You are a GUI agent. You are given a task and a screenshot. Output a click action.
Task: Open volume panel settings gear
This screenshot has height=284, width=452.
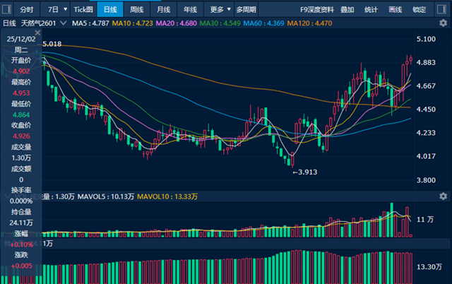pos(443,196)
